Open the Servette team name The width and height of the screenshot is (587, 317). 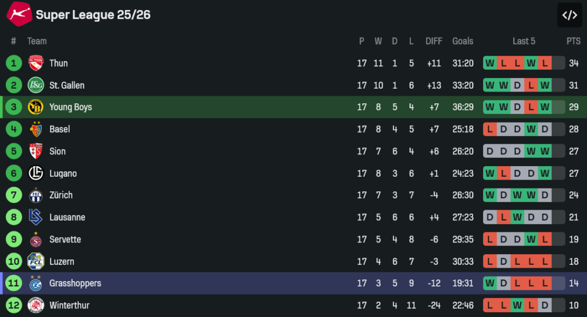(65, 240)
